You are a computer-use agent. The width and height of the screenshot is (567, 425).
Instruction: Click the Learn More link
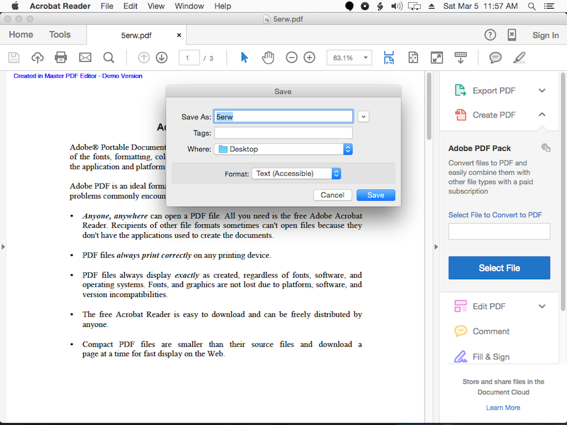(x=503, y=407)
